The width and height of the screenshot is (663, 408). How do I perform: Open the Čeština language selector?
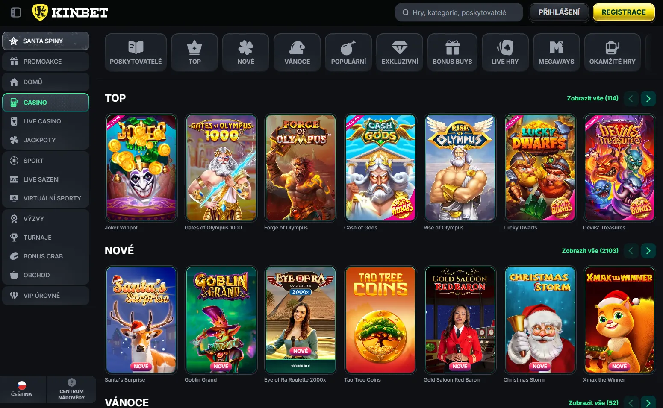[22, 389]
